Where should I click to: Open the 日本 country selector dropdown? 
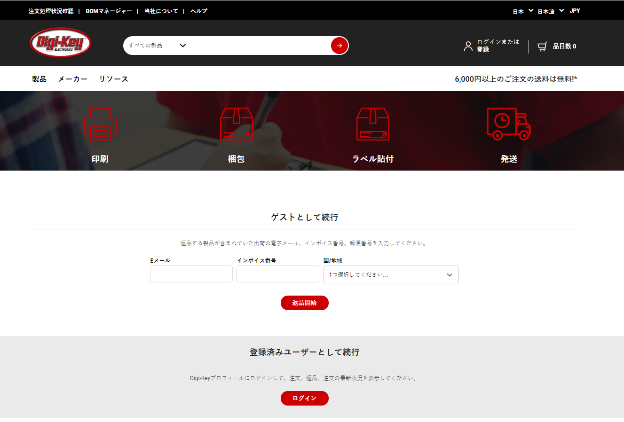coord(521,10)
